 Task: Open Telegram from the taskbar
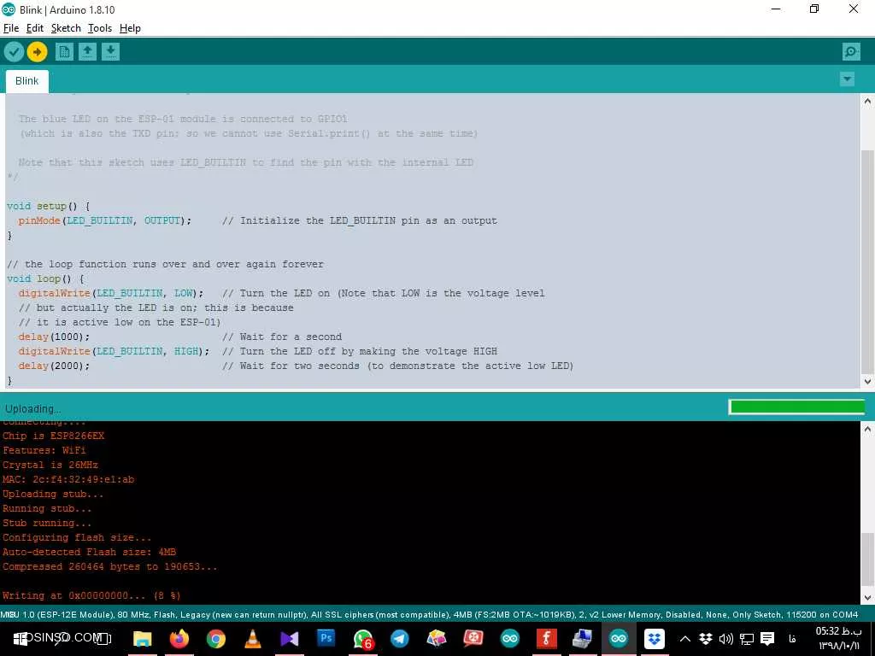click(400, 639)
